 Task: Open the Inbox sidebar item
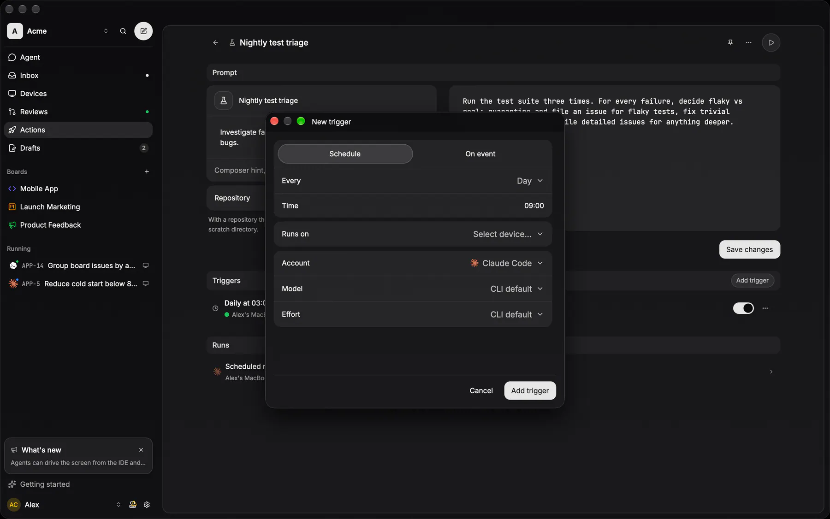(78, 75)
